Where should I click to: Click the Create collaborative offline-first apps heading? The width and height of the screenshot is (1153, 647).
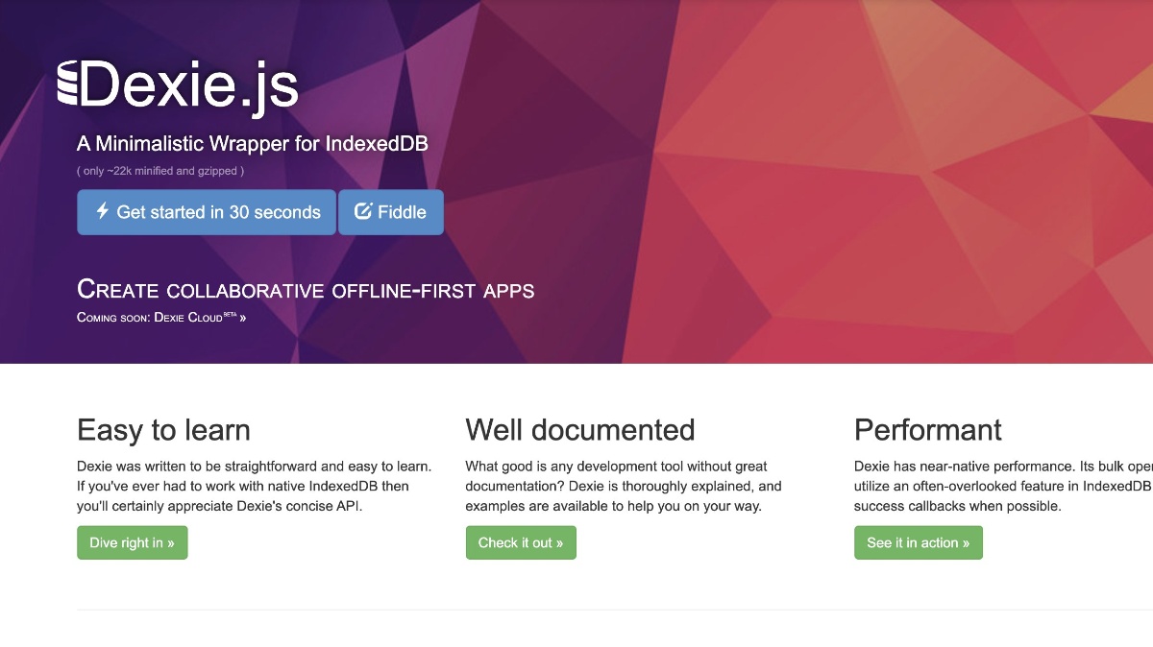coord(306,289)
